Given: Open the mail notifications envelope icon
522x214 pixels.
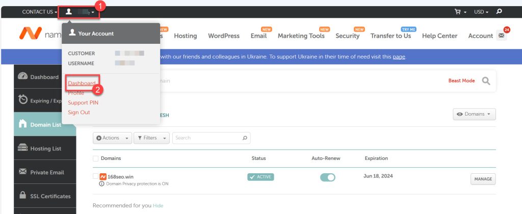Looking at the screenshot, I should coord(501,35).
